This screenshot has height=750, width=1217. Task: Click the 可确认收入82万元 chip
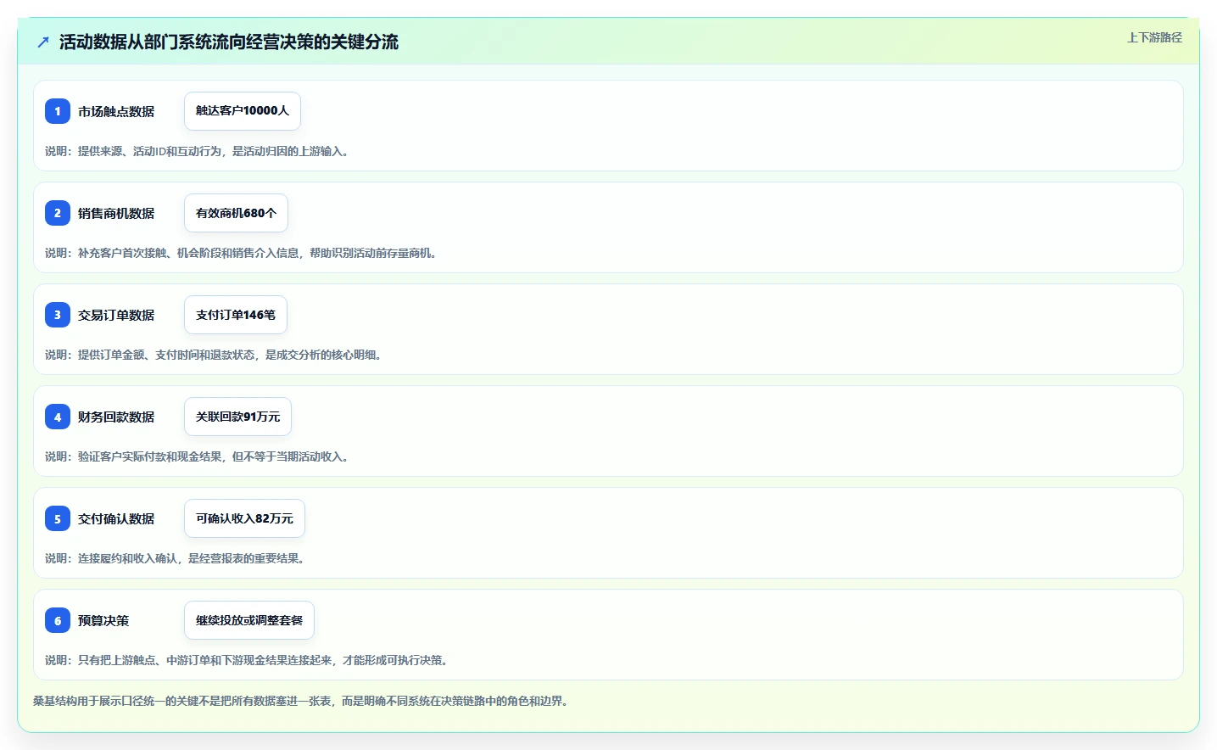coord(244,518)
